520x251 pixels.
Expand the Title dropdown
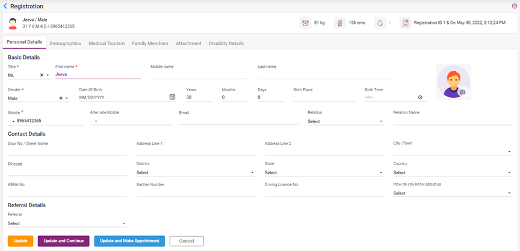(x=48, y=75)
